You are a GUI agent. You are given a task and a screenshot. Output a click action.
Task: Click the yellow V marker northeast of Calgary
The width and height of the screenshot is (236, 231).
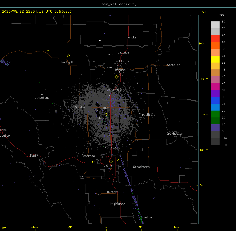117,160
